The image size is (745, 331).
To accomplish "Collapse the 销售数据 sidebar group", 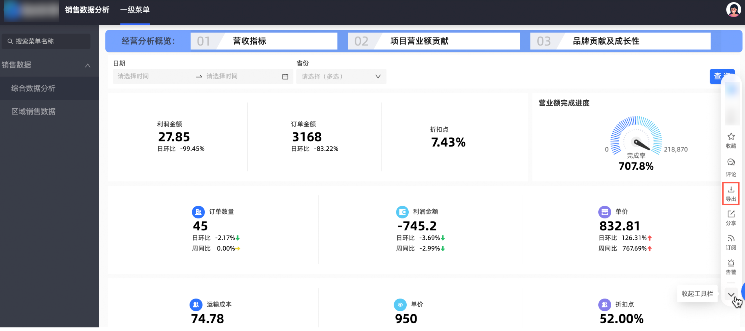I will pos(88,66).
